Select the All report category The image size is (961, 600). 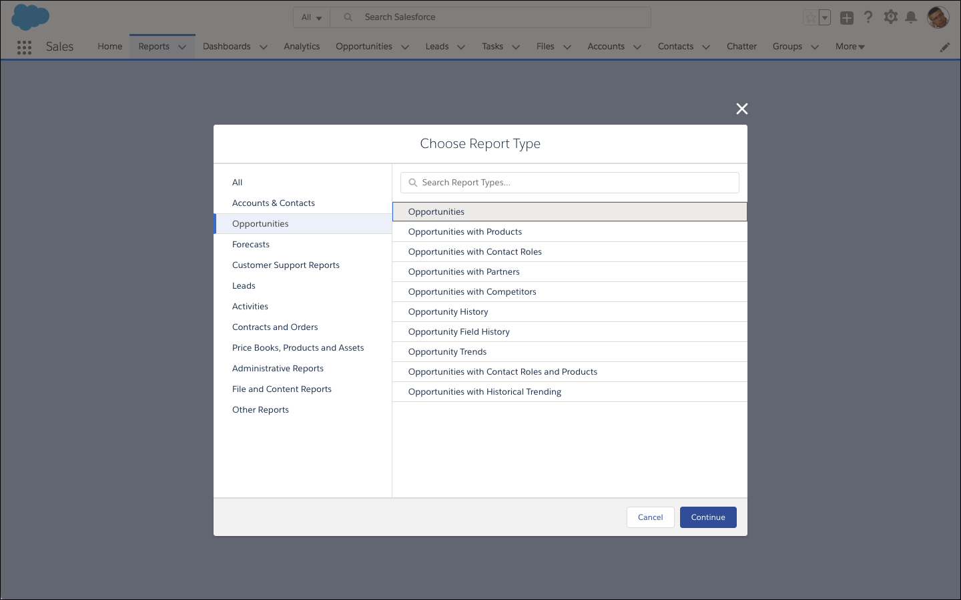[x=302, y=183]
